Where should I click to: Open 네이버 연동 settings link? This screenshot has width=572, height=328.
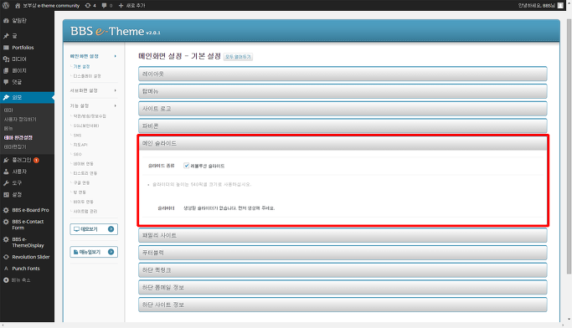(x=83, y=164)
